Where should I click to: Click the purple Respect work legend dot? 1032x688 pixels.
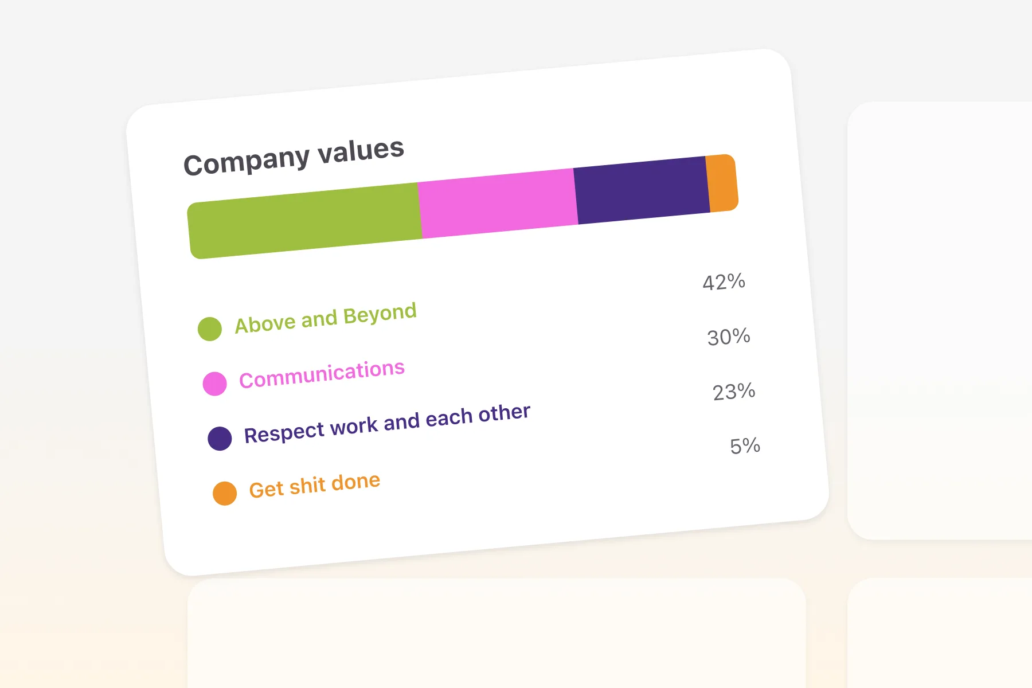pos(220,439)
